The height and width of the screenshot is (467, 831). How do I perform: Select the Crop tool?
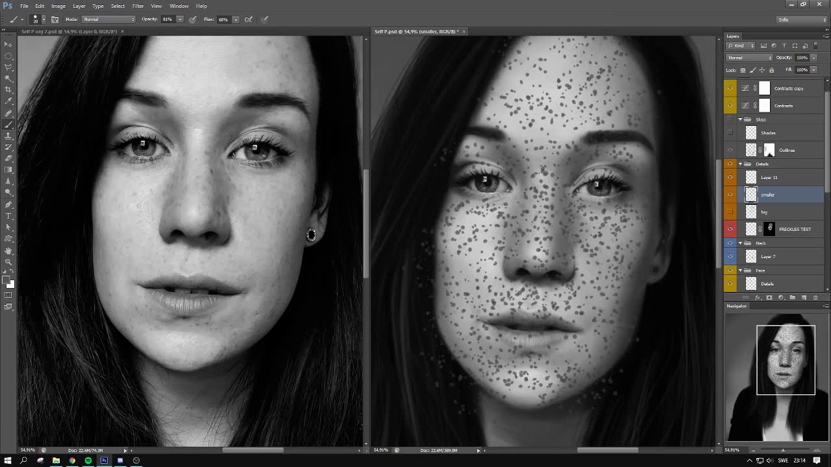tap(8, 90)
